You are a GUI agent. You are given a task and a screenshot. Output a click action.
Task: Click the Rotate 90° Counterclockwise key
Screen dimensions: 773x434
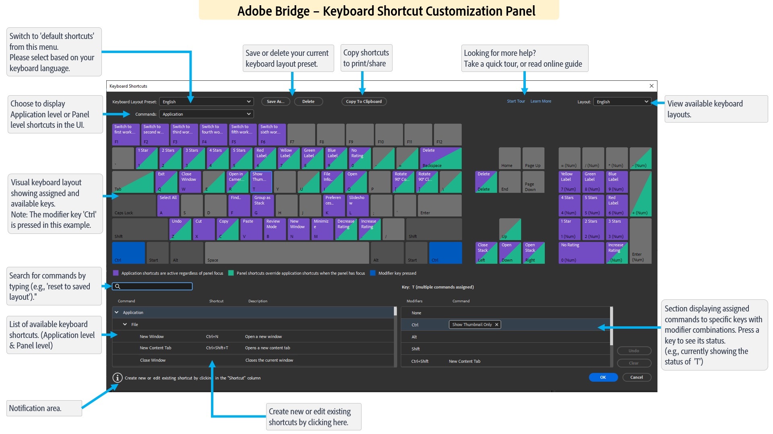pos(404,182)
